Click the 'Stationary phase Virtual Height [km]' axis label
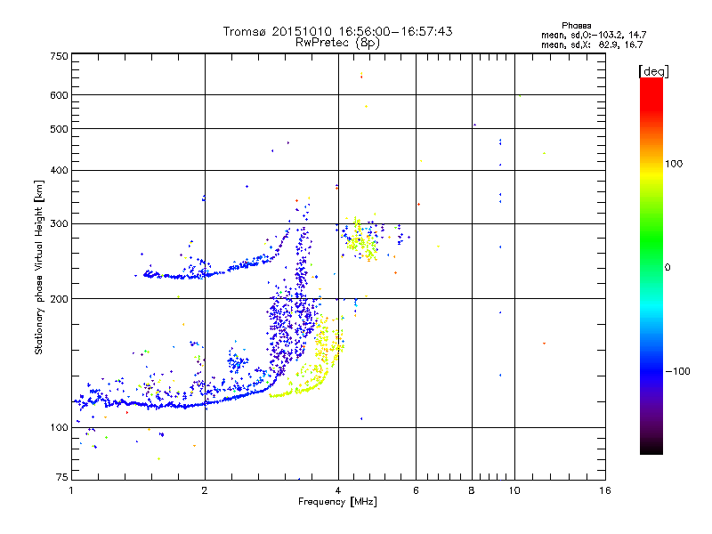 click(39, 267)
